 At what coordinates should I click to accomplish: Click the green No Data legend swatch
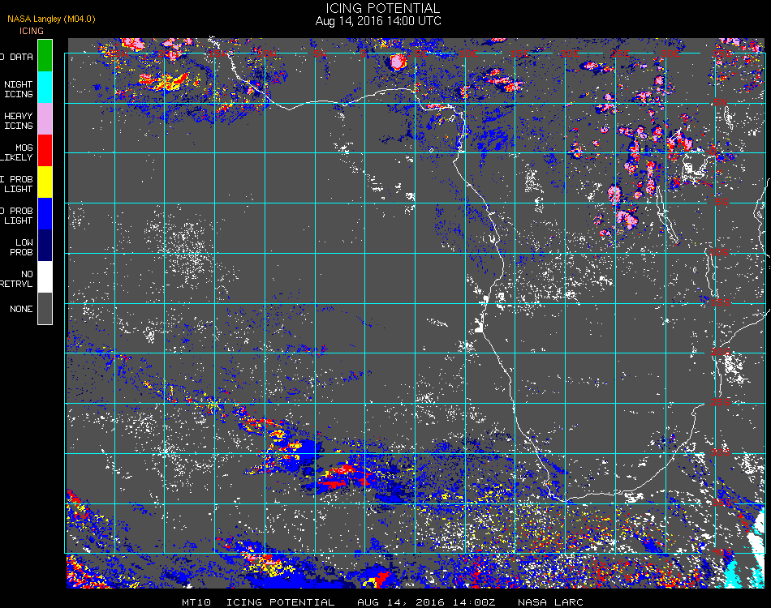click(x=45, y=55)
